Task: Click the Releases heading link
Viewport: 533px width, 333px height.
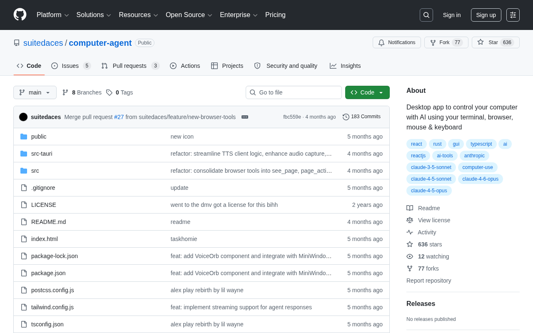Action: (421, 304)
